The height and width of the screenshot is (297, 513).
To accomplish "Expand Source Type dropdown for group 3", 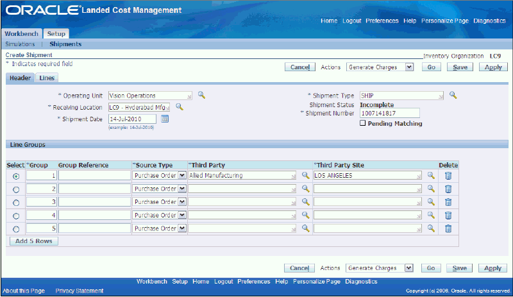I will [181, 202].
